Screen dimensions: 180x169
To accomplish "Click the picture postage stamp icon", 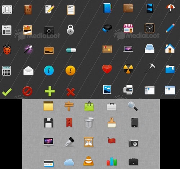I will 107,90.
